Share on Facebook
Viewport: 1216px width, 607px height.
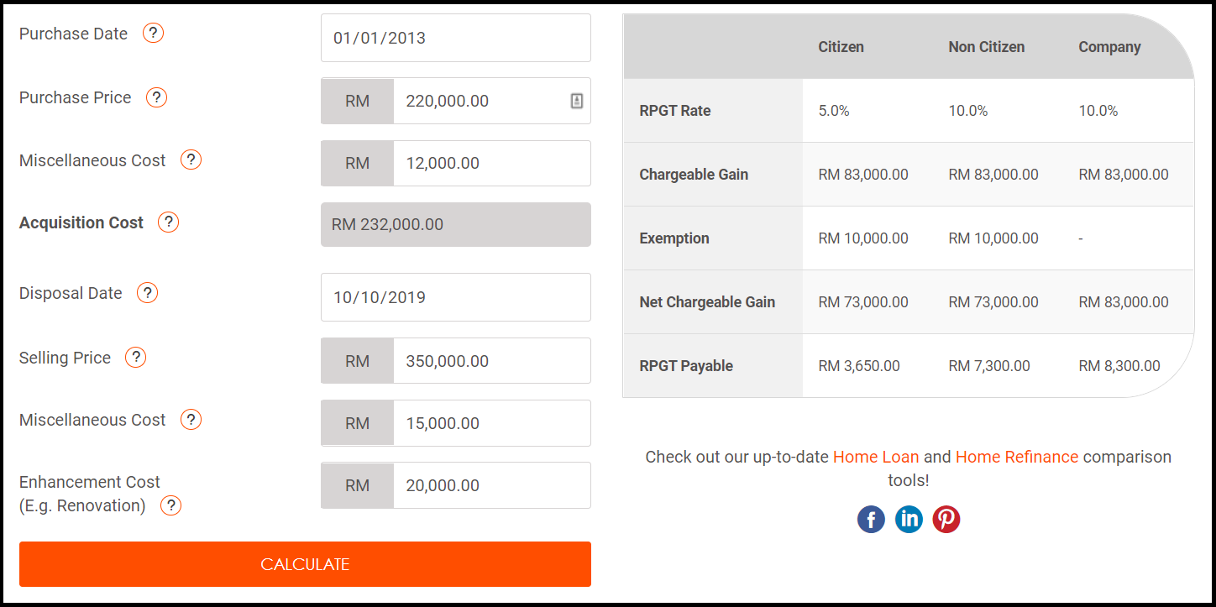click(871, 520)
